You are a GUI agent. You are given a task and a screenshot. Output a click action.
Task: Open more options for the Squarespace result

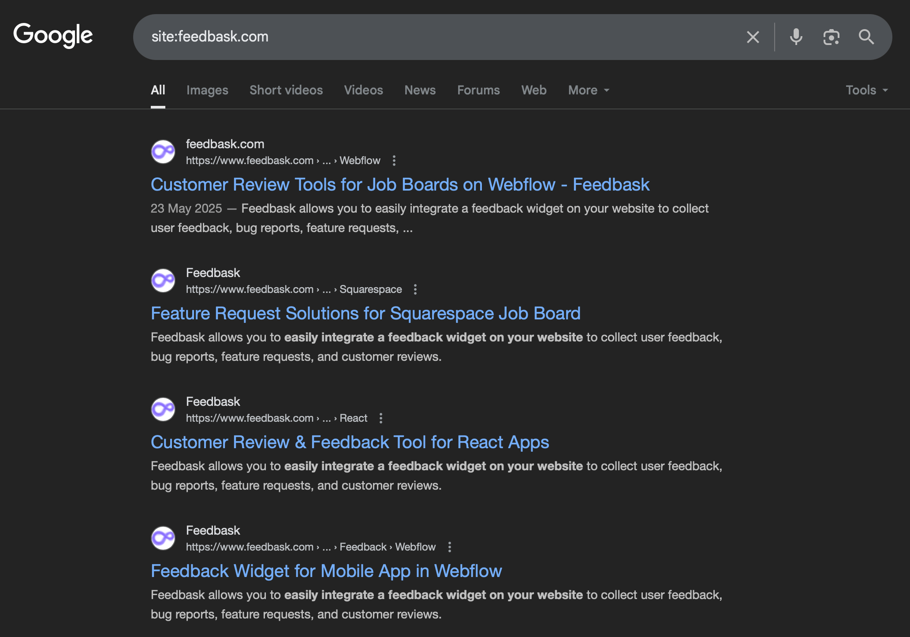coord(415,289)
